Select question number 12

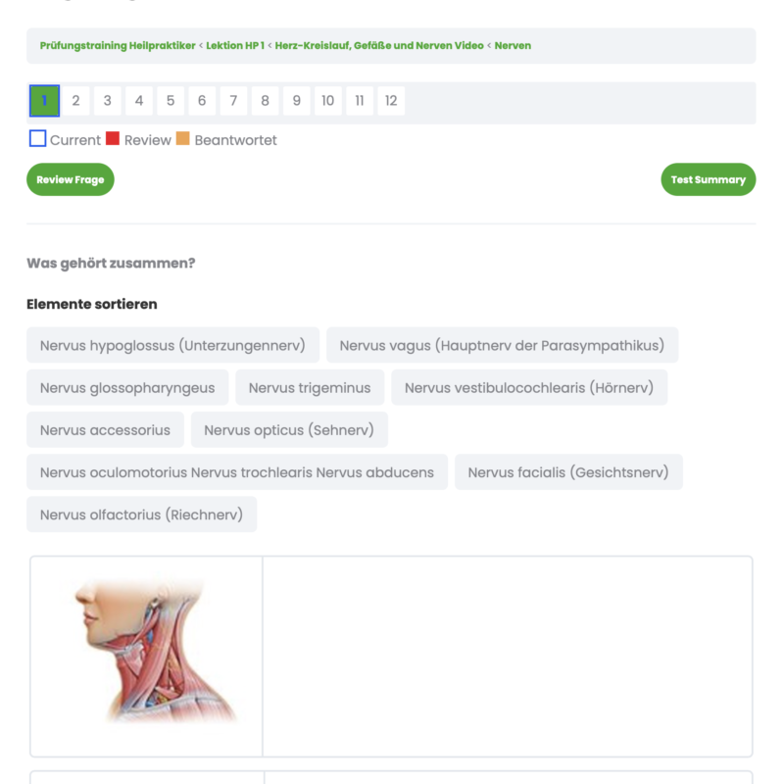tap(391, 101)
